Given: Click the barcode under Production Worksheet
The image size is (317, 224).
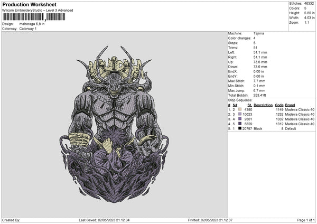Looking at the screenshot, I should tap(34, 17).
